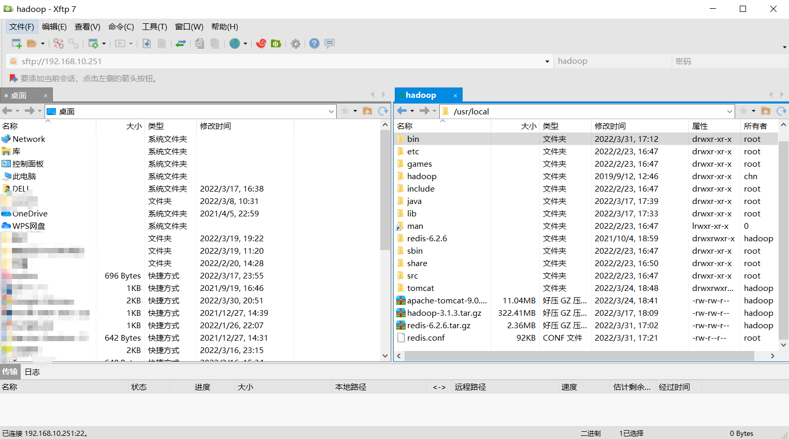
Task: Open the feedback comment icon
Action: coord(329,43)
